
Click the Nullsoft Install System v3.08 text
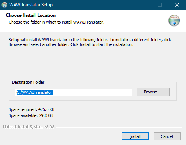pos(29,127)
